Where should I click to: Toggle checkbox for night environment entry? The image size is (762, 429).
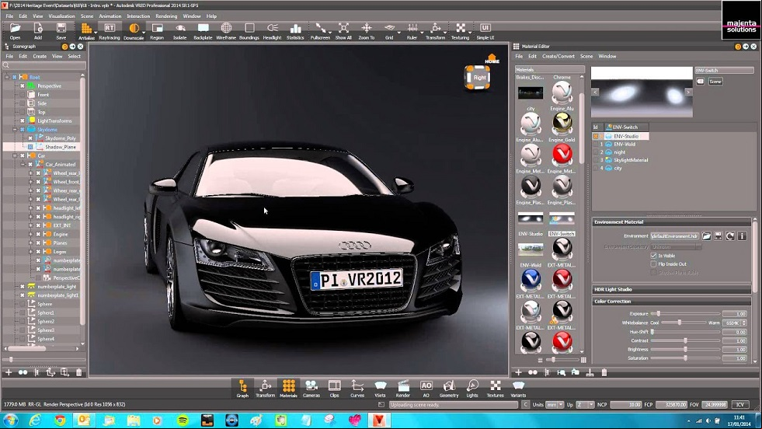[x=596, y=152]
